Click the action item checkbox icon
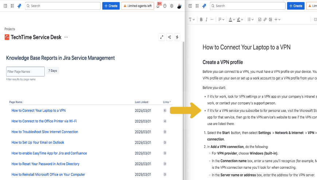The image size is (317, 180). (x=259, y=19)
